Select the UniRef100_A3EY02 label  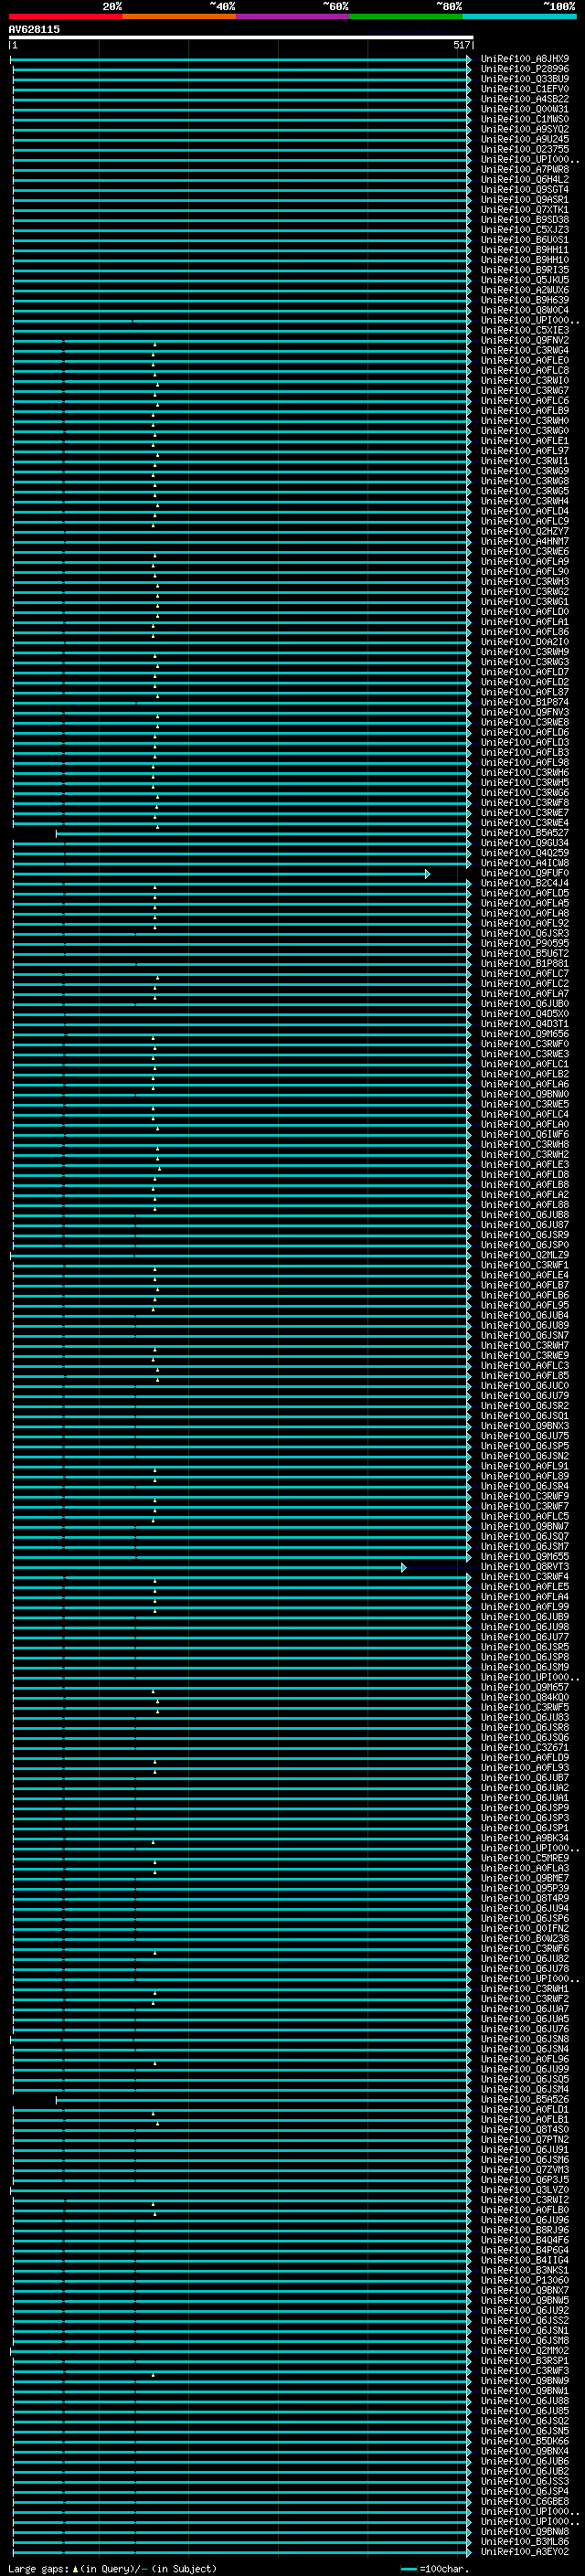(x=525, y=2551)
